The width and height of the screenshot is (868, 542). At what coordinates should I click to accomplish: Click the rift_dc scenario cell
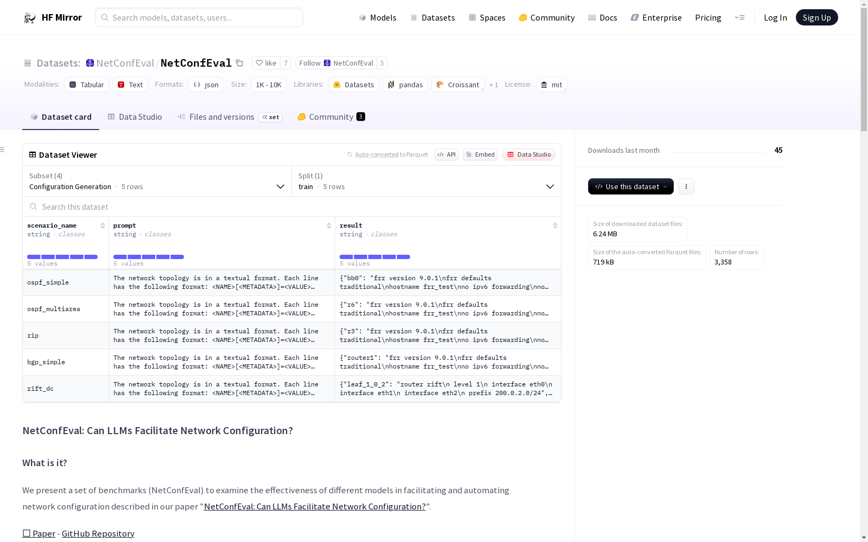pyautogui.click(x=66, y=389)
